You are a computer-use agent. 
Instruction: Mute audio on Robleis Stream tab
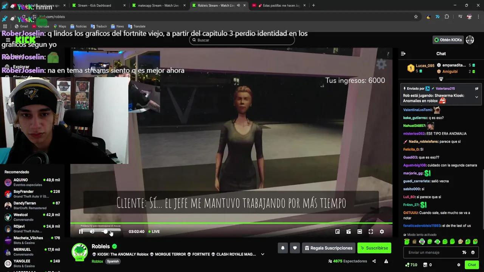pyautogui.click(x=238, y=5)
